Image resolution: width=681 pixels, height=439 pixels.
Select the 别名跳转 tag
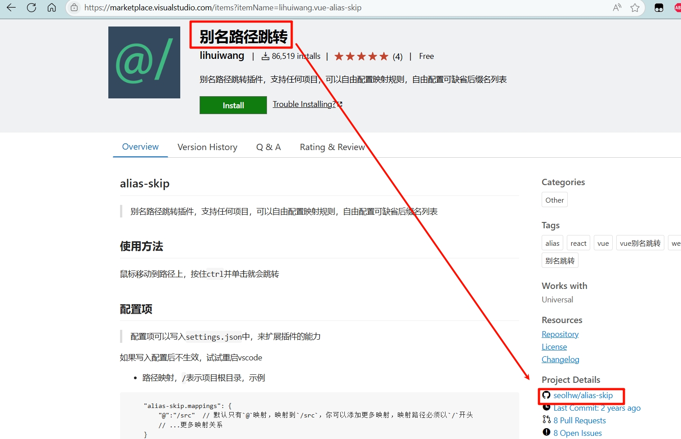pyautogui.click(x=560, y=261)
